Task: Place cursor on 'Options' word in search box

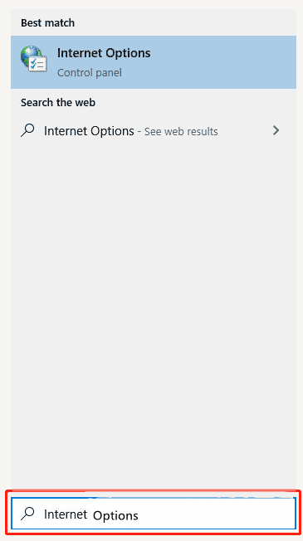Action: click(x=115, y=515)
